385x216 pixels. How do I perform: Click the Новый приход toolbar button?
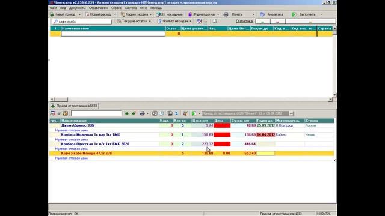point(63,14)
